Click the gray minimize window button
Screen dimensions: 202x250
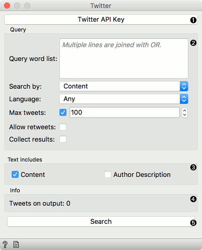(17, 6)
